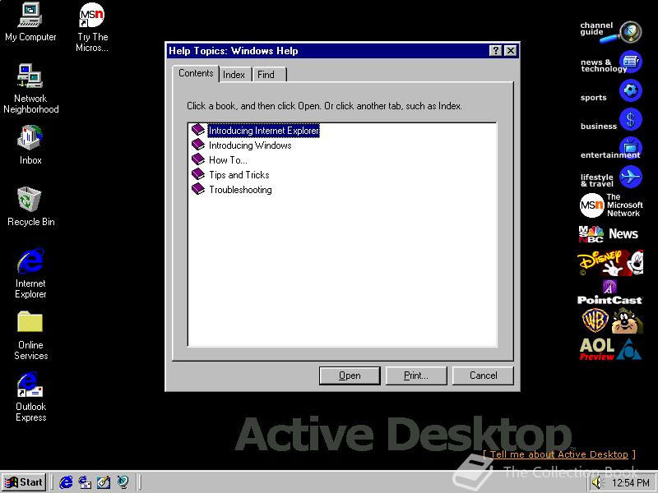The width and height of the screenshot is (658, 493).
Task: Open the Start menu
Action: point(25,482)
